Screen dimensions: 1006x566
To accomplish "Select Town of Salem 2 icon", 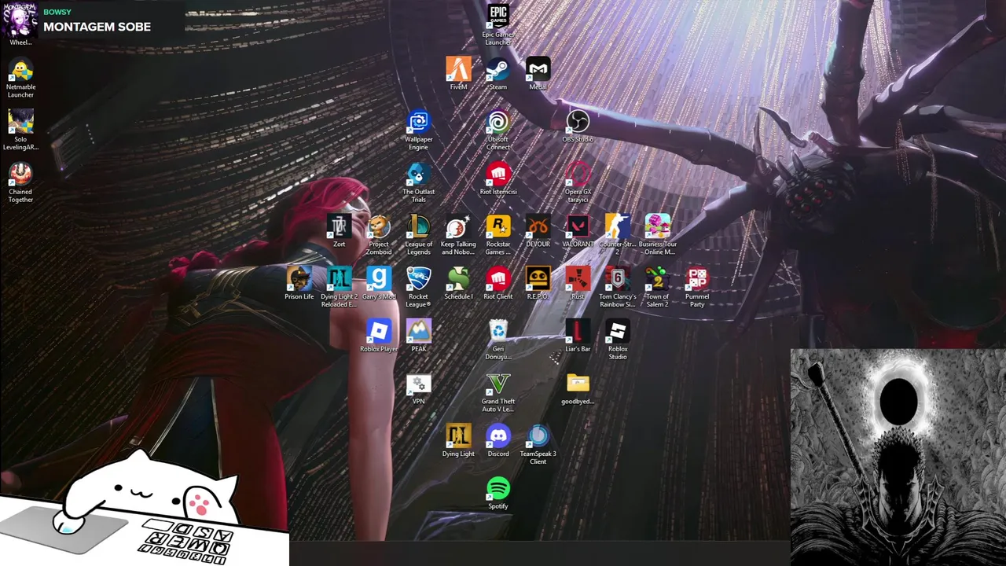I will pos(657,279).
